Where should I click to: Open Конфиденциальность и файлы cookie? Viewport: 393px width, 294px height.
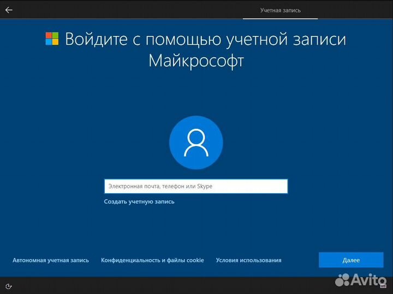152,260
